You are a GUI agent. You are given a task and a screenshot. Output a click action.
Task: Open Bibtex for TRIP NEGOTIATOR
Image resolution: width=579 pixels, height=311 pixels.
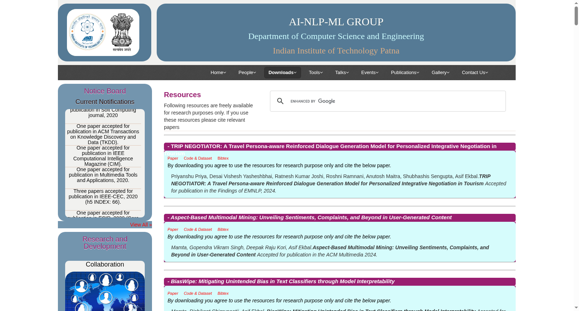[223, 158]
